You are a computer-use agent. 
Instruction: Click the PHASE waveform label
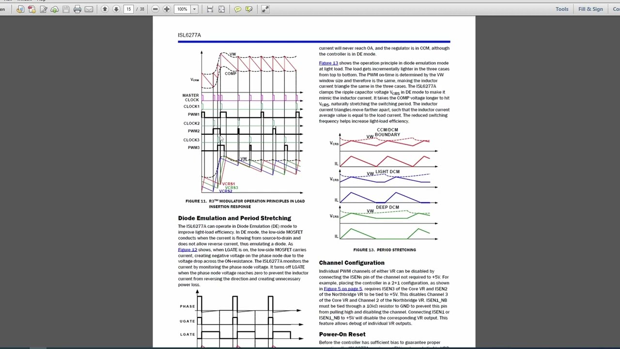click(187, 306)
